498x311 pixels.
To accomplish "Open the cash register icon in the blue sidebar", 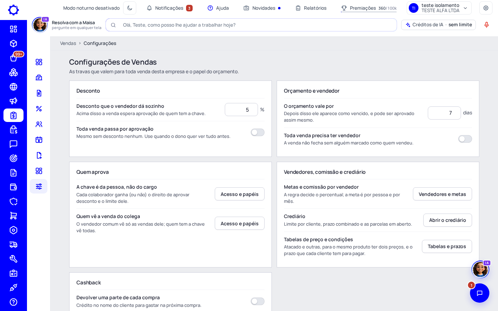I will [x=13, y=130].
